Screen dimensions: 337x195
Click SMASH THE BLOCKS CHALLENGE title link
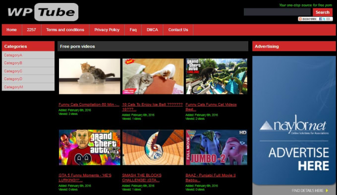(x=142, y=178)
